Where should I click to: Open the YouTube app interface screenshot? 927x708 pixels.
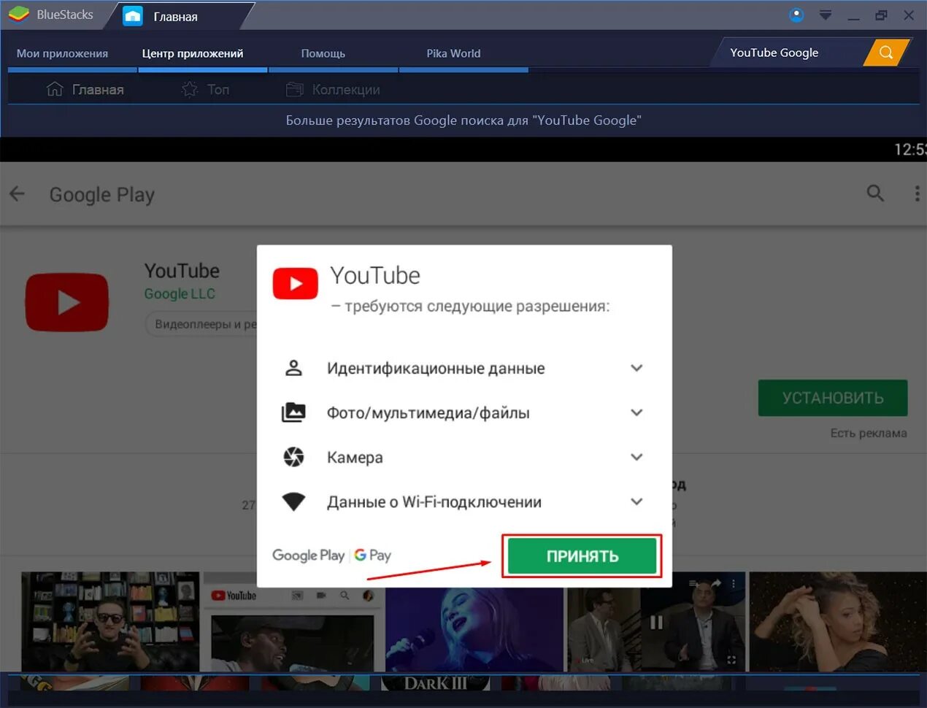293,622
